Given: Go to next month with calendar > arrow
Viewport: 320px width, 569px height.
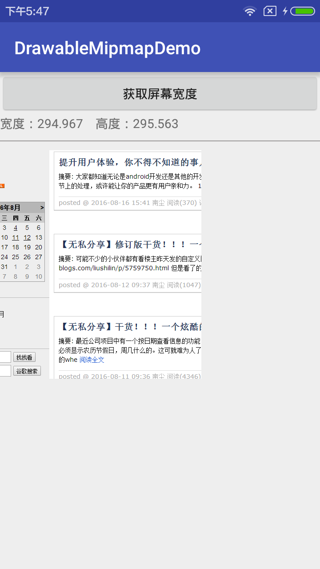Looking at the screenshot, I should pyautogui.click(x=42, y=208).
